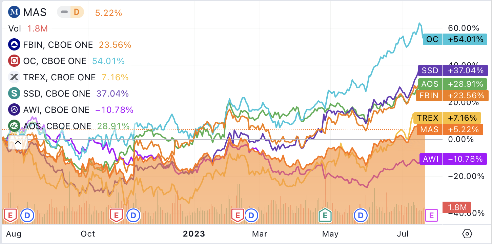Click the dividend D badge near Oct

(x=134, y=215)
